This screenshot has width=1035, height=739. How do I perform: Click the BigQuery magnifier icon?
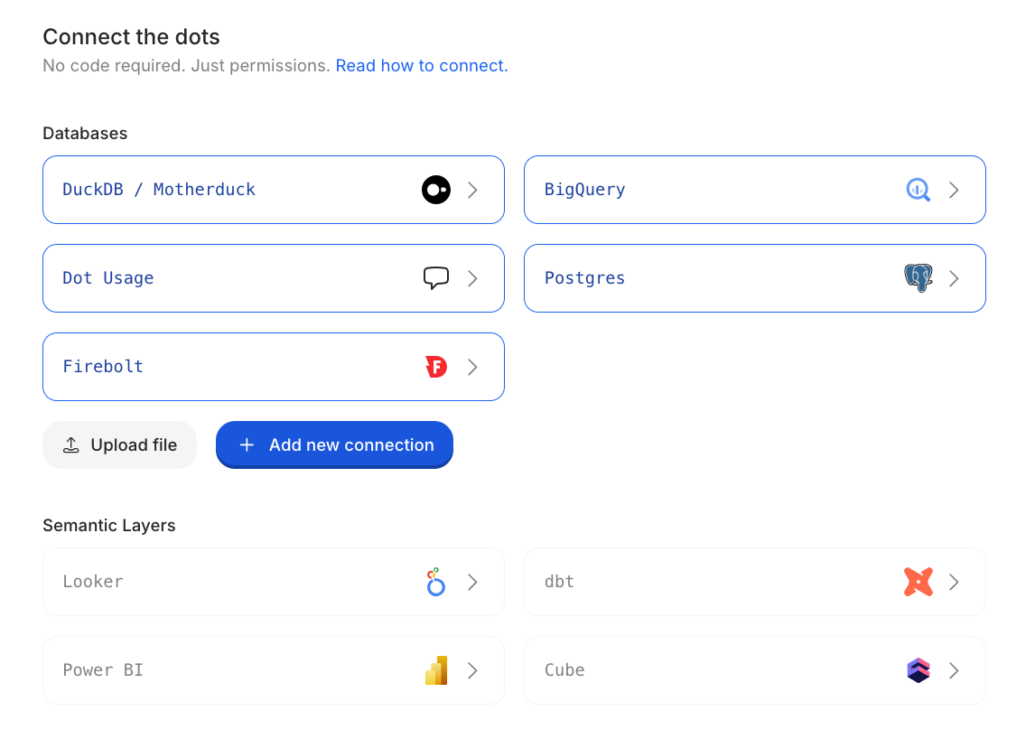pos(918,190)
